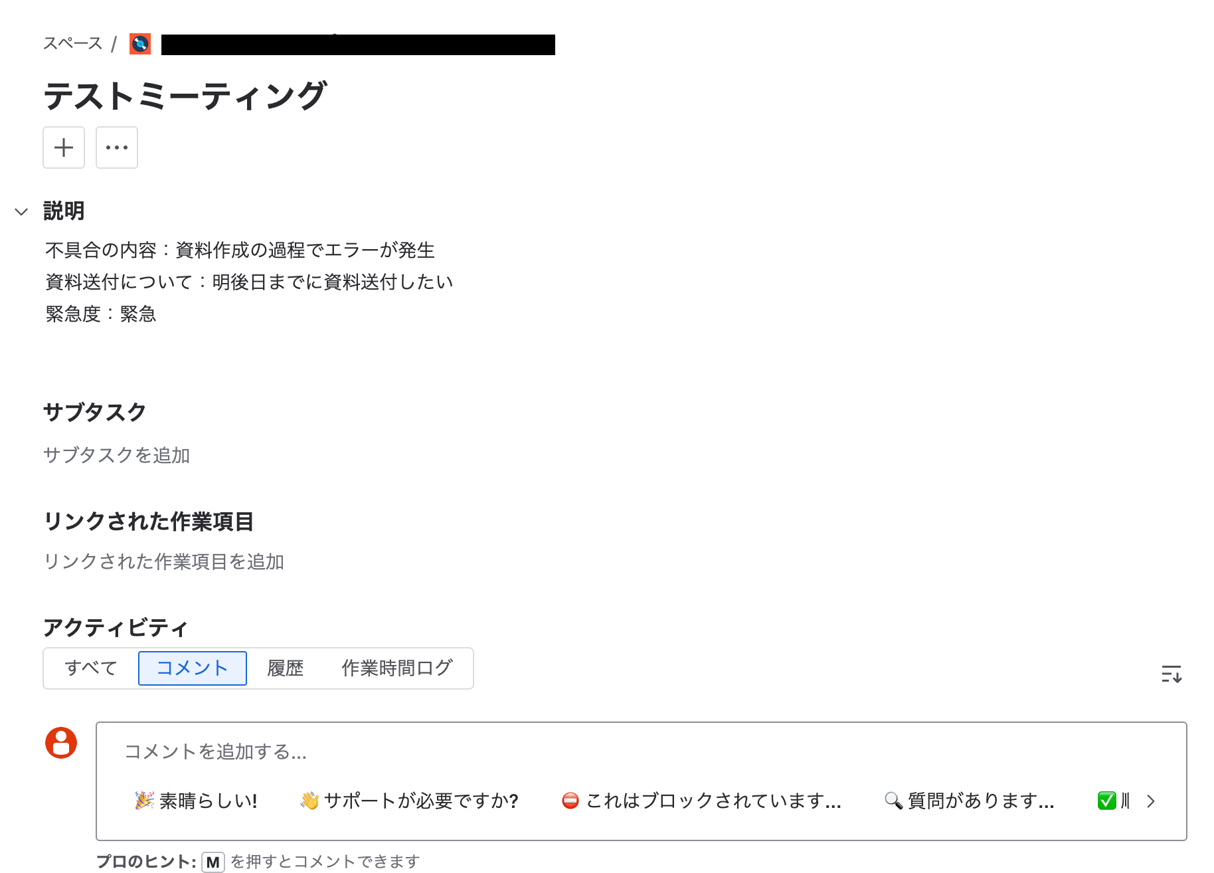
Task: Insert 質問があります quick comment
Action: 970,801
